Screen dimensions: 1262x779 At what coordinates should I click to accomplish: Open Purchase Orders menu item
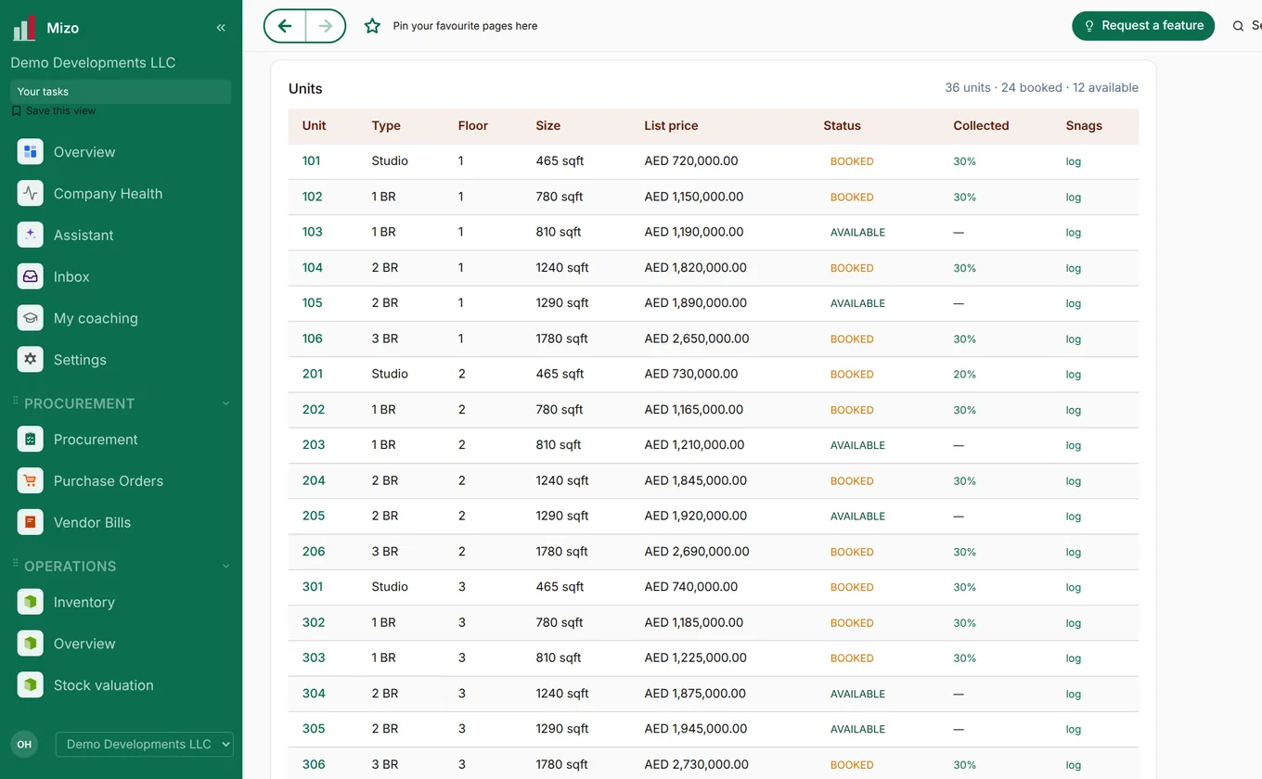pyautogui.click(x=109, y=480)
